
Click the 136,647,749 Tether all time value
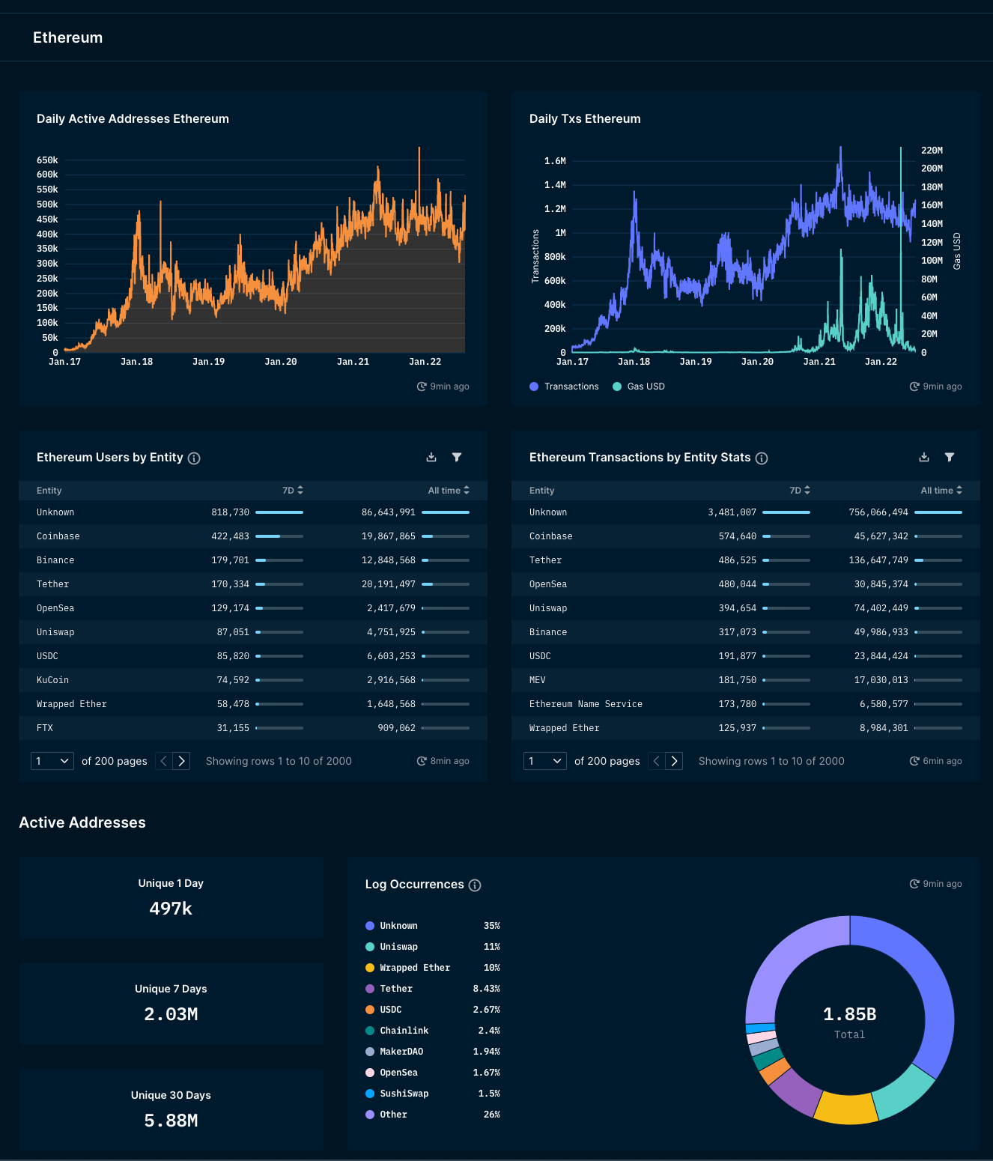pos(878,560)
